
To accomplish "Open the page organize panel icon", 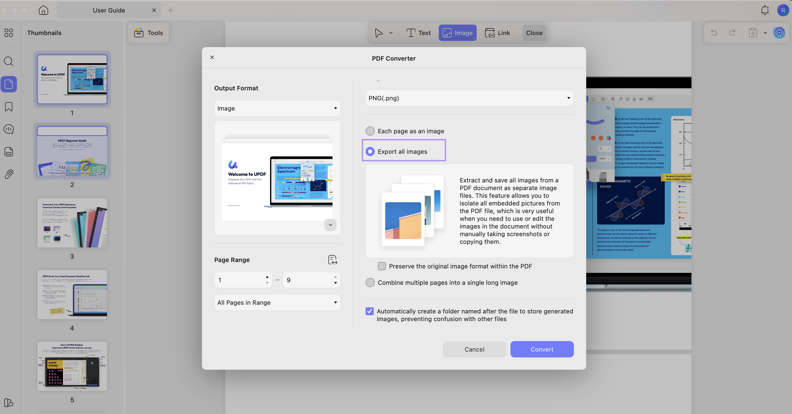I will [8, 151].
